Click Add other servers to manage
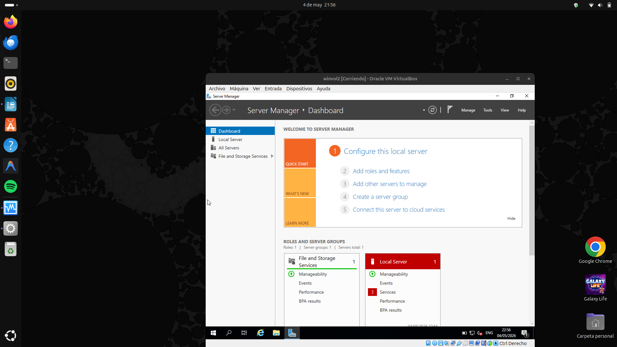The height and width of the screenshot is (347, 617). point(389,184)
